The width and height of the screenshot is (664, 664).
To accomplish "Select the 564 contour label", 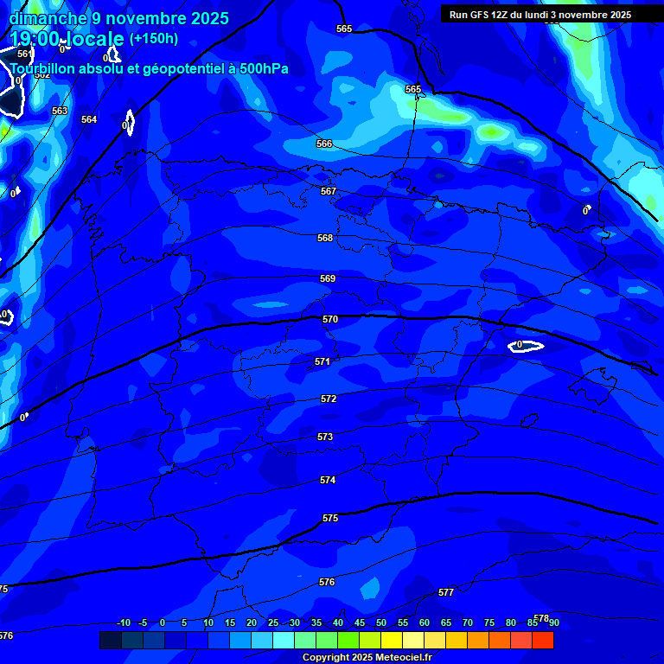I will click(x=89, y=119).
